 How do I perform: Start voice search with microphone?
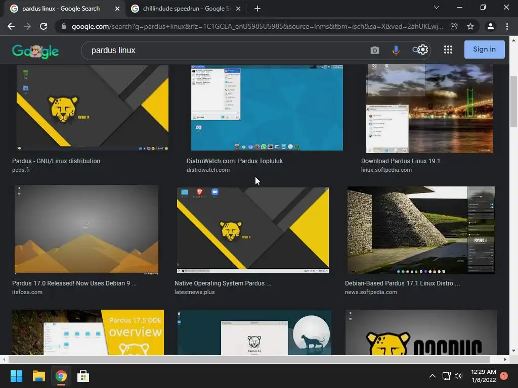(396, 50)
